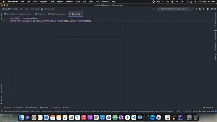Expand the Structure tool window sidebar
217x122 pixels.
click(1, 88)
